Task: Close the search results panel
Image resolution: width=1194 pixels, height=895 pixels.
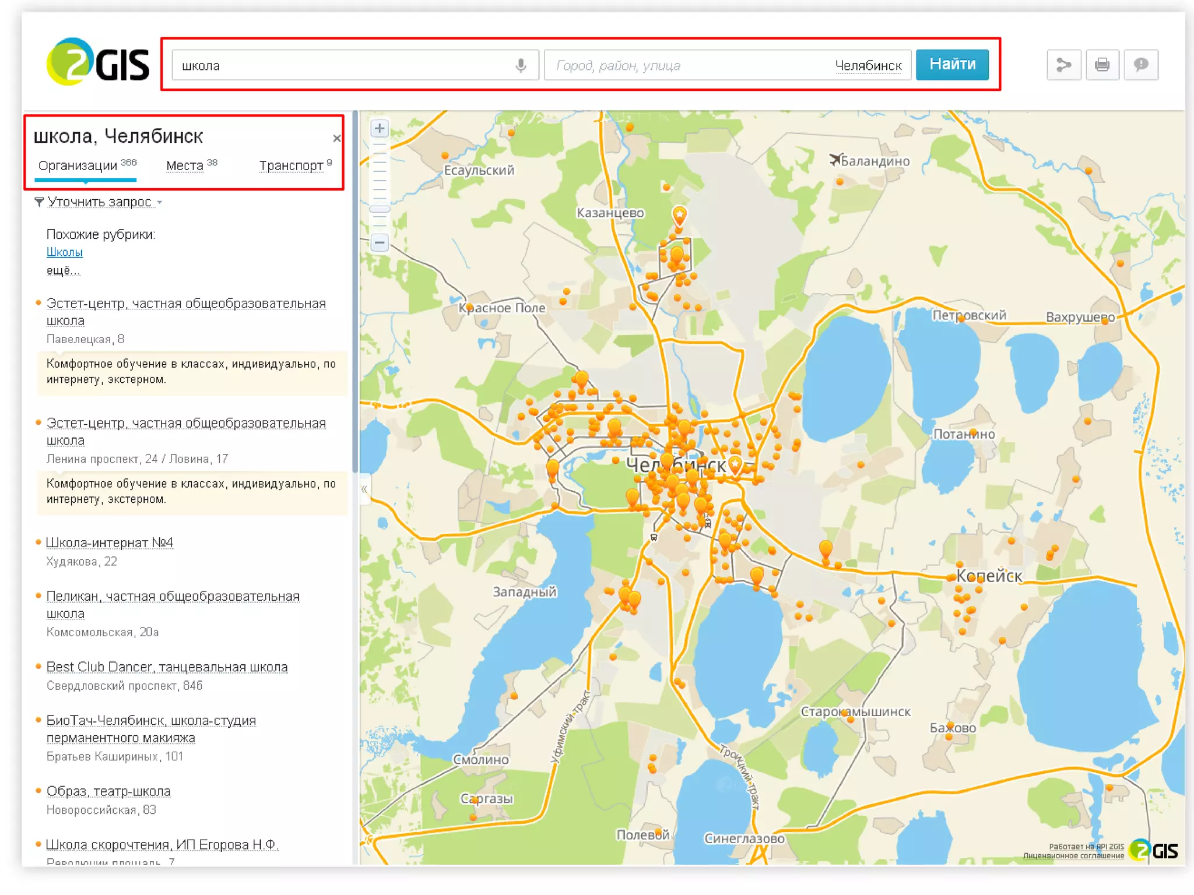Action: pos(336,138)
